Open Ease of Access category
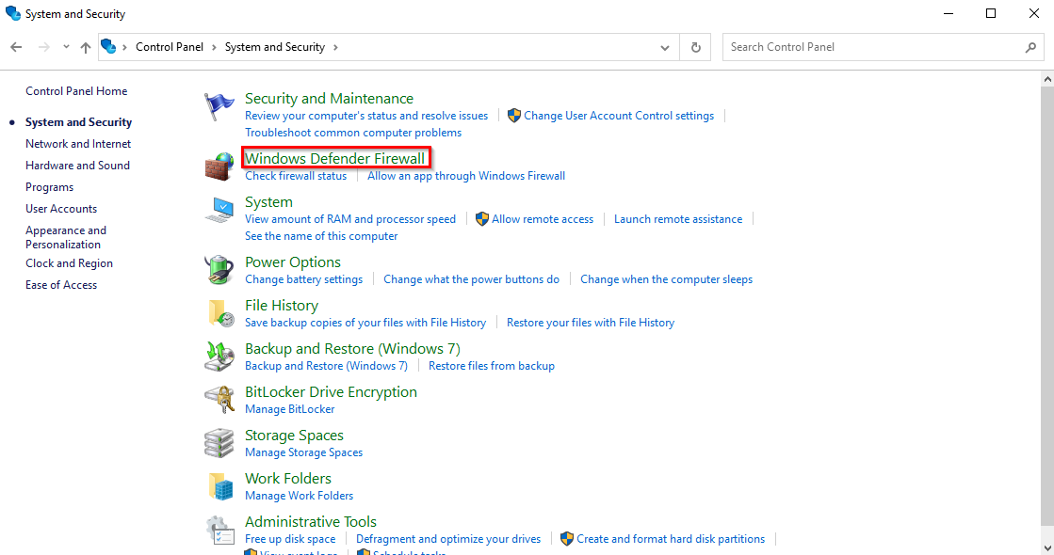 click(61, 284)
